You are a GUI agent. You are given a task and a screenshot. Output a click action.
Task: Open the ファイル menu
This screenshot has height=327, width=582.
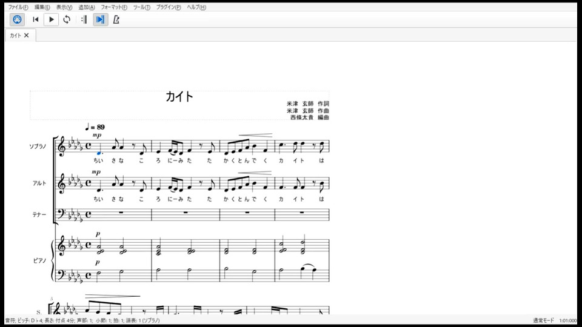coord(18,7)
